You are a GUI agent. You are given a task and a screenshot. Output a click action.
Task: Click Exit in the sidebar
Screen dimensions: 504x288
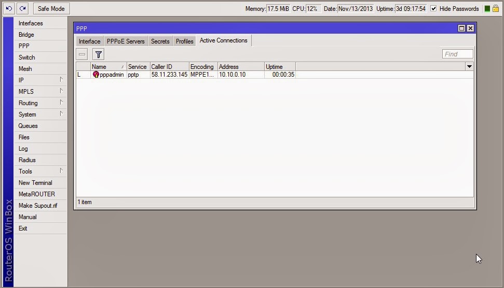pyautogui.click(x=40, y=228)
